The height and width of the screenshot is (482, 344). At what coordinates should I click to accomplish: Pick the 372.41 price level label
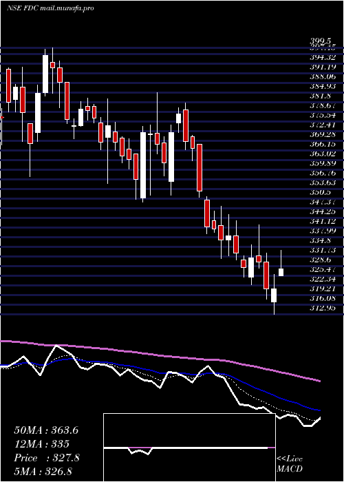tap(323, 125)
